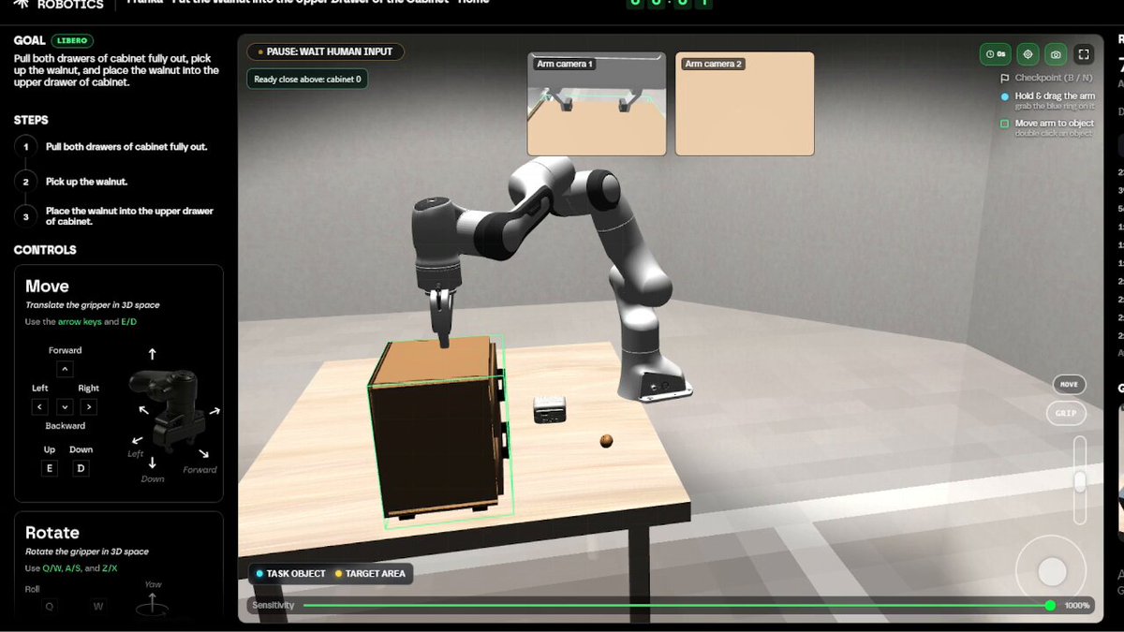Click the green square beside Move arm to object

[x=1005, y=124]
